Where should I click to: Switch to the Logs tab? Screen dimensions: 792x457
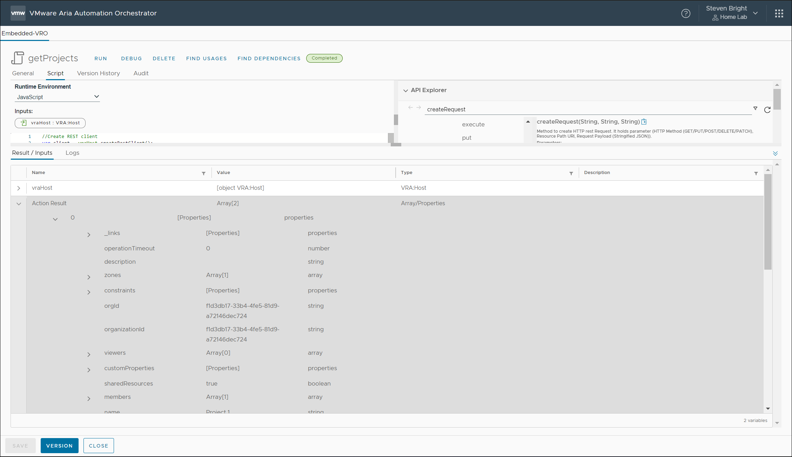(72, 153)
